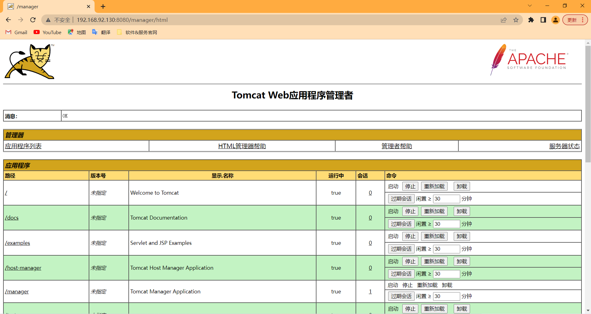
Task: Open the /examples path link
Action: tap(18, 243)
